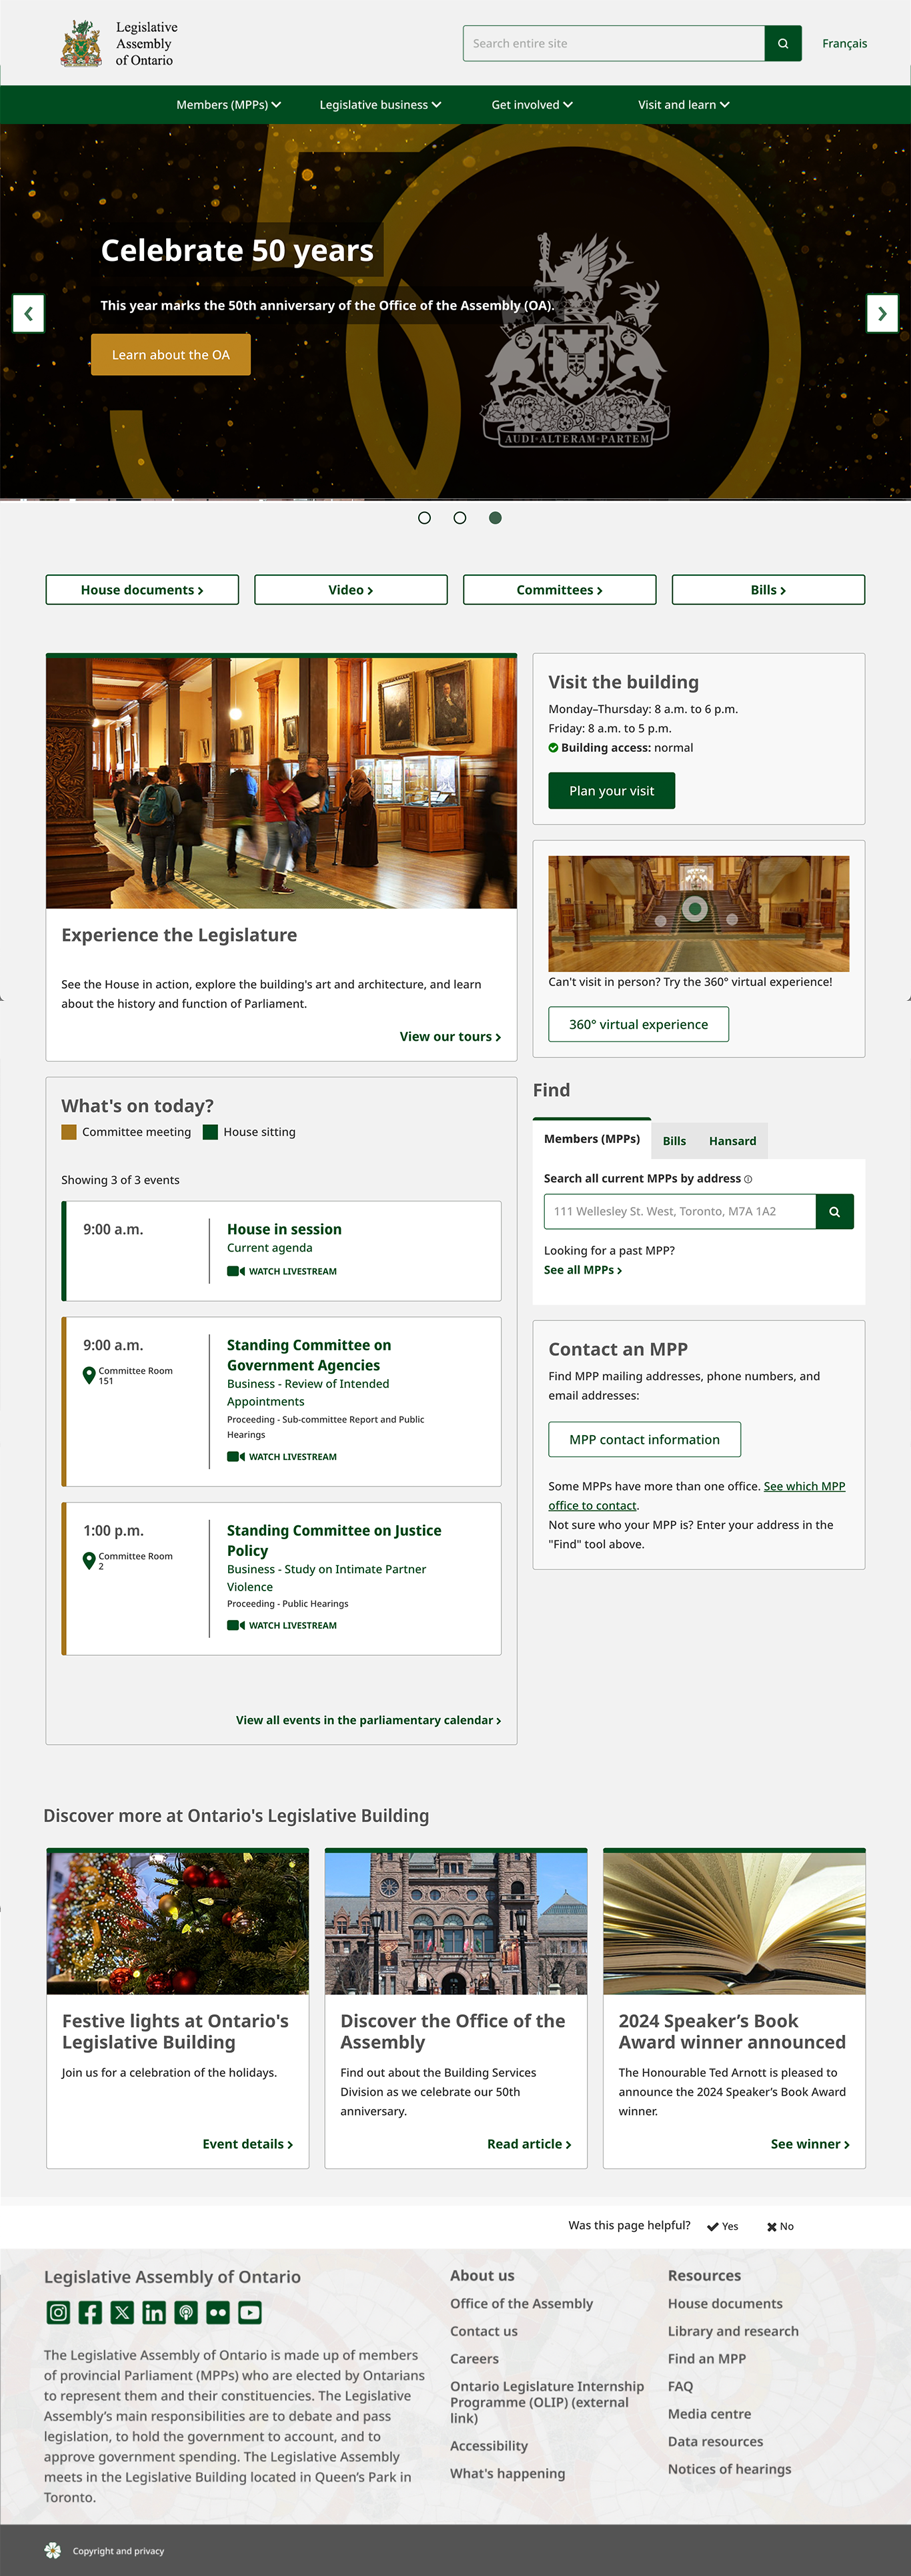Screen dimensions: 911x2576
Task: Open the 'Current agenda' link
Action: pyautogui.click(x=270, y=1249)
